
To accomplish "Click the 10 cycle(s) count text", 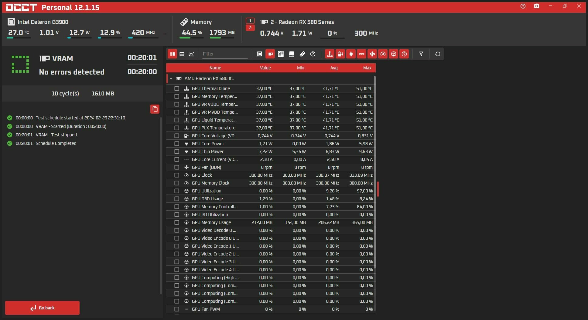I will [65, 94].
